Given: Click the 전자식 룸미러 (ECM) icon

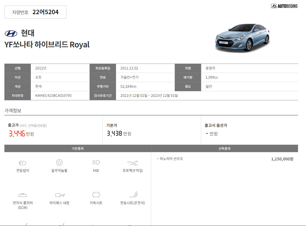Looking at the screenshot, I should tap(23, 195).
